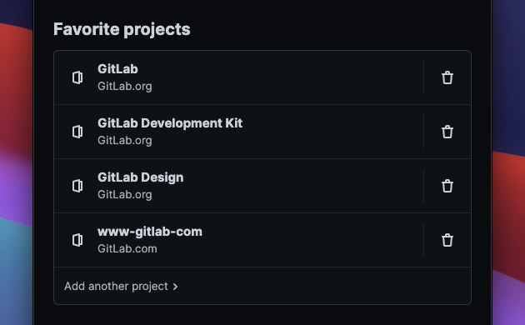Click empty space in the GitLab Design row
The image size is (525, 325).
pyautogui.click(x=302, y=186)
